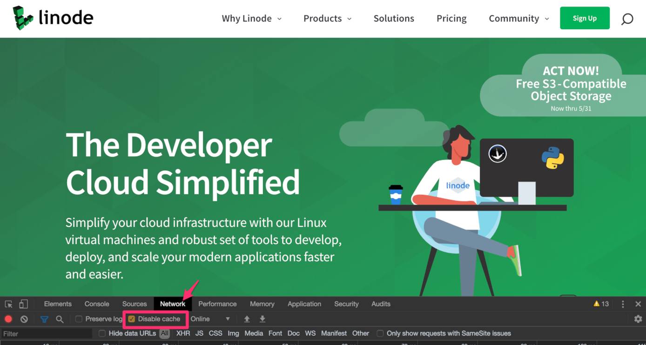Open DevTools settings gear

coord(638,319)
